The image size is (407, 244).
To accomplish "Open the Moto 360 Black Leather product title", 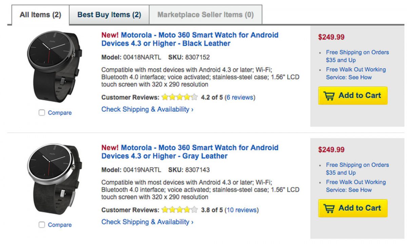I will [190, 39].
